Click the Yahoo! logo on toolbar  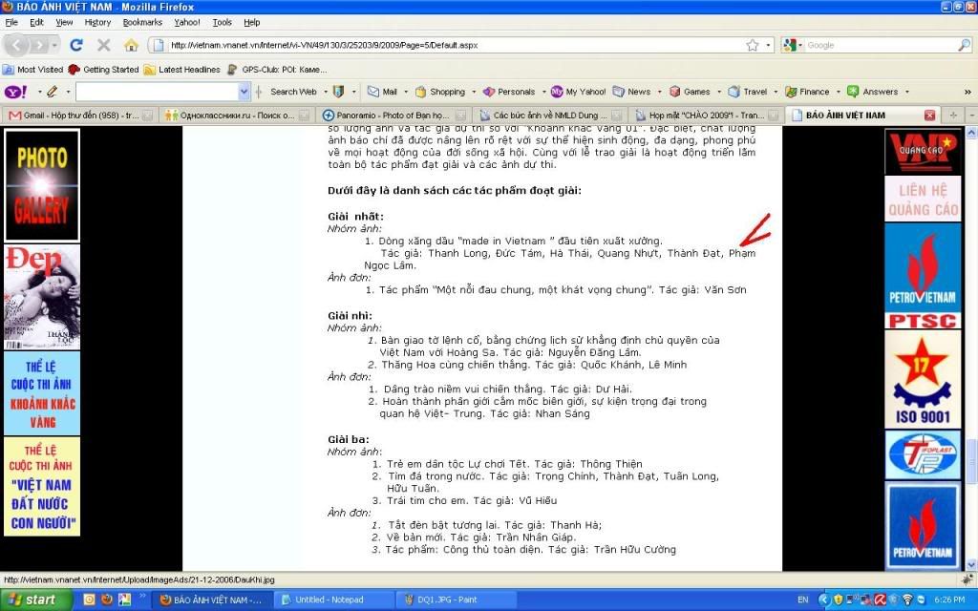click(x=15, y=92)
